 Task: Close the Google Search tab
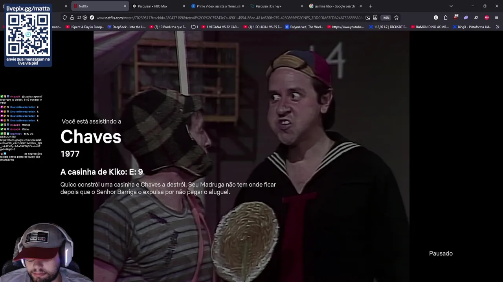coord(361,6)
